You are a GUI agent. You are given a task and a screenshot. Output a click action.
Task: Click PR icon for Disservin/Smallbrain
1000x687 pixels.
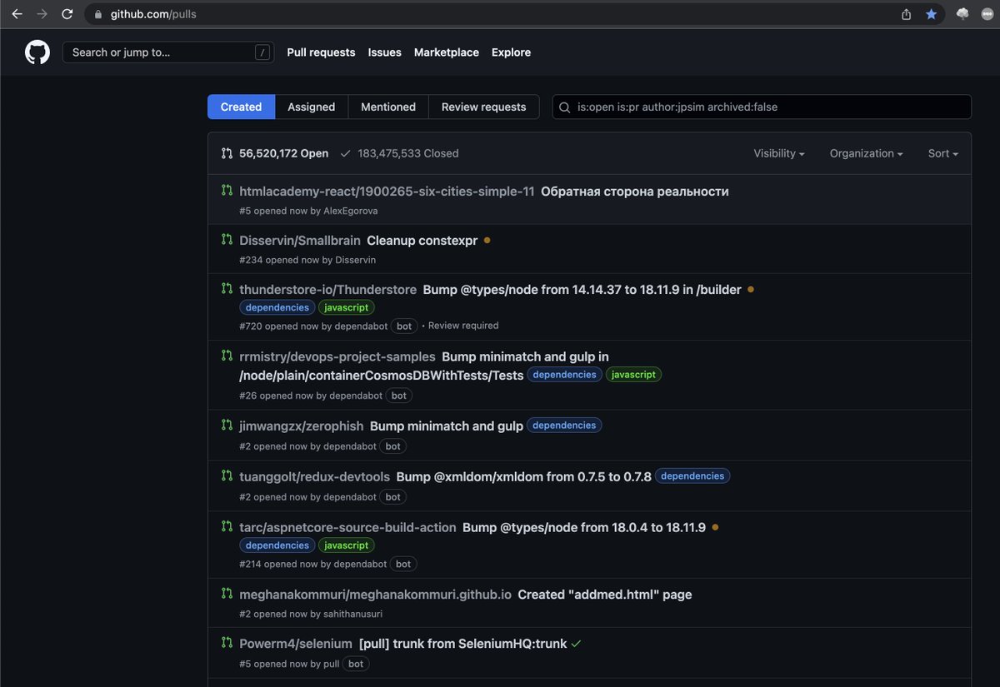coord(227,240)
